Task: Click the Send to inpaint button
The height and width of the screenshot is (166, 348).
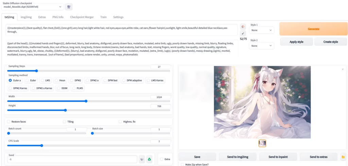Action: (278, 157)
